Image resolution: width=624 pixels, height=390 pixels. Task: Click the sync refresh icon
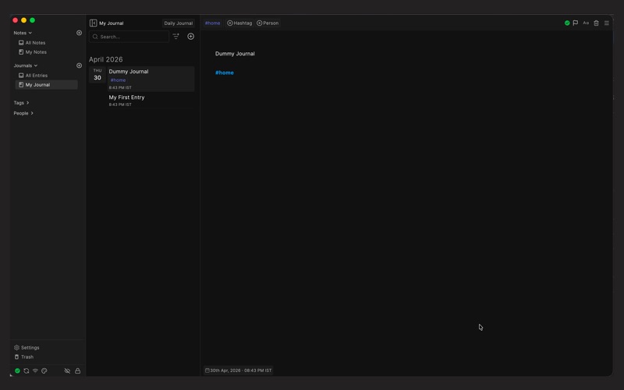coord(27,370)
